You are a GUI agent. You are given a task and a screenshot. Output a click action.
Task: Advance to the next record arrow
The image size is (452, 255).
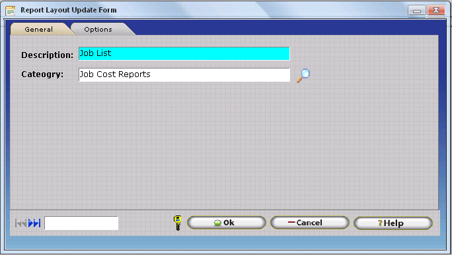click(30, 223)
